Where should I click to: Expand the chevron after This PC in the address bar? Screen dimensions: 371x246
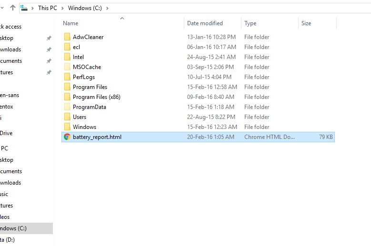tap(64, 8)
